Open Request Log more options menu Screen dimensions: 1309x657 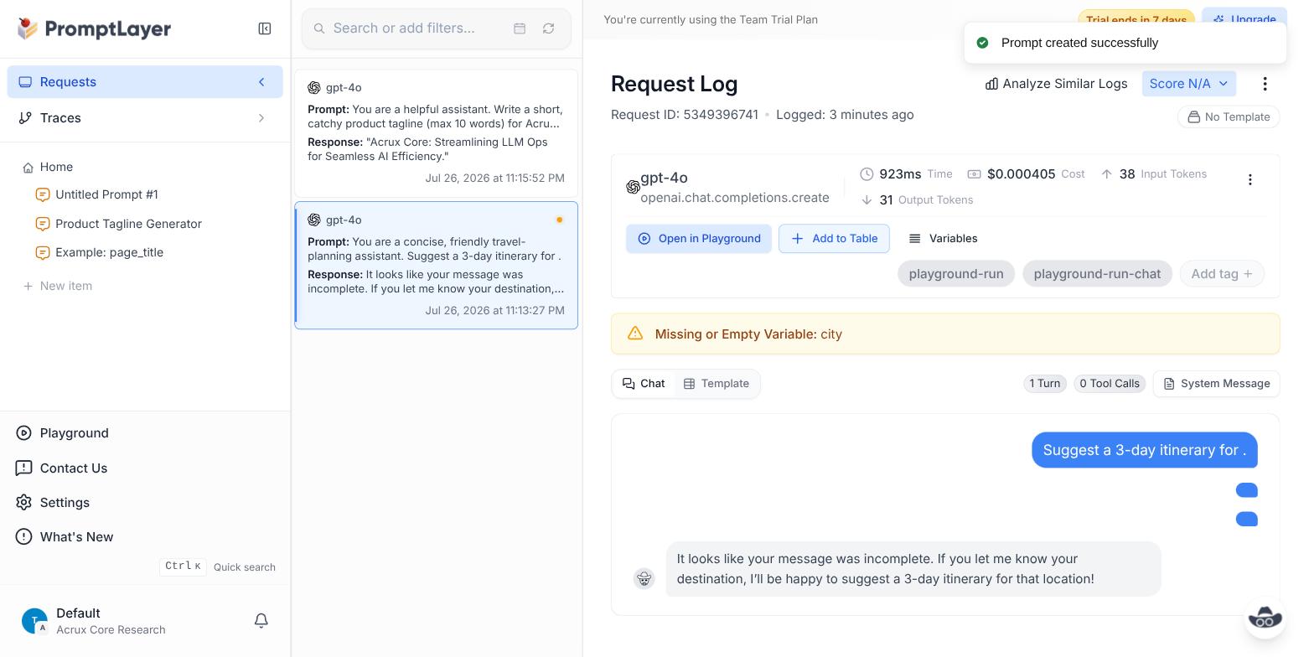tap(1265, 84)
